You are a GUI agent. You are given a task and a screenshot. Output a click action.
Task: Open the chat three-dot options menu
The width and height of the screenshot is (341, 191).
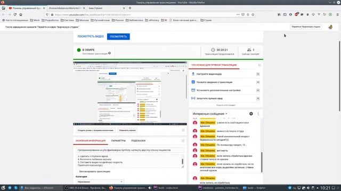(x=258, y=114)
